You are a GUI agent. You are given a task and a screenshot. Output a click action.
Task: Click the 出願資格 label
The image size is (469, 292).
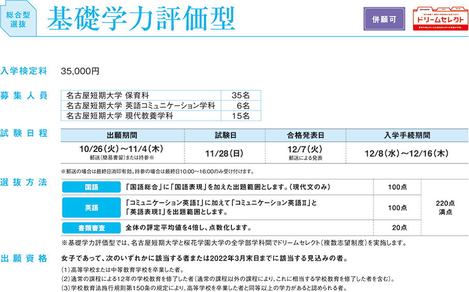24,258
